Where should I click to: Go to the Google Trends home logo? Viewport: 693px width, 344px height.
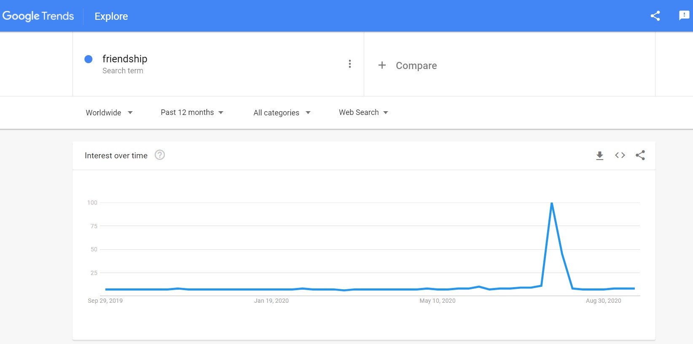38,16
